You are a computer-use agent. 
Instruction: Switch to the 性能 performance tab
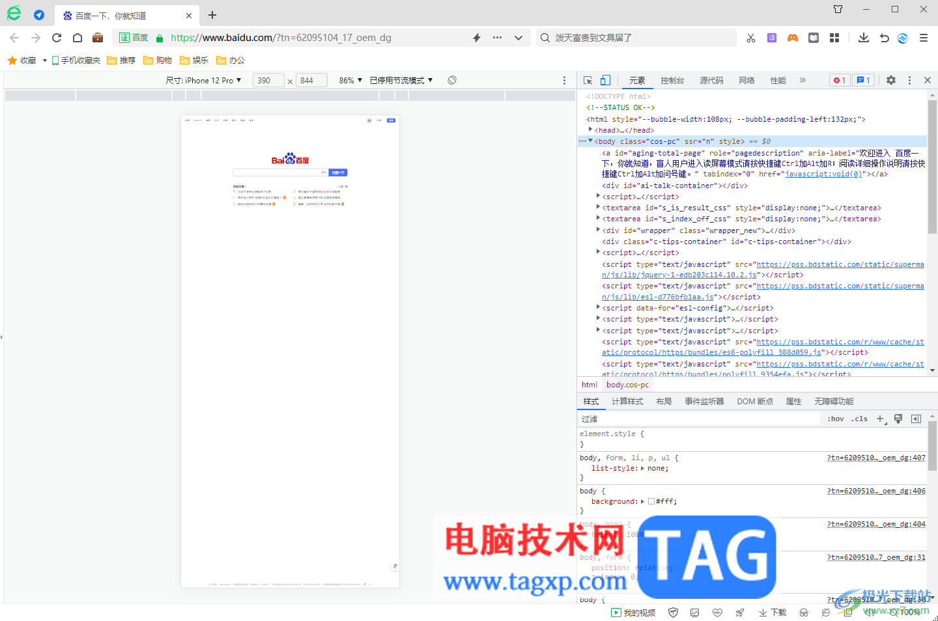(778, 80)
